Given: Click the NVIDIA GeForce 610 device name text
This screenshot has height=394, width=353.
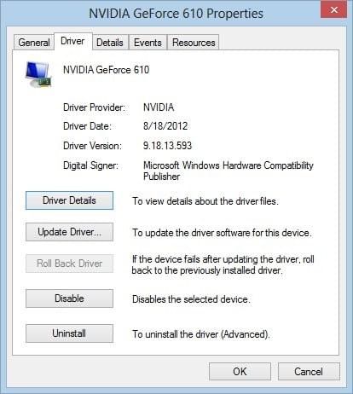Looking at the screenshot, I should point(106,70).
